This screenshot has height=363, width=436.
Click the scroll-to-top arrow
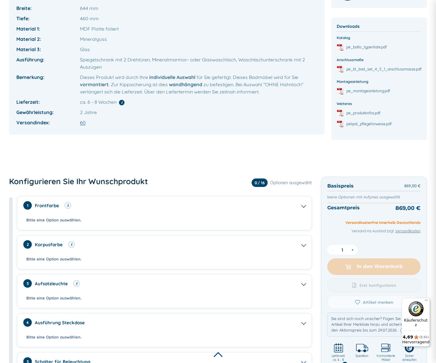pyautogui.click(x=218, y=355)
